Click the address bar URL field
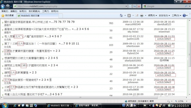Viewport: 191px width, 108px height. tap(70, 6)
